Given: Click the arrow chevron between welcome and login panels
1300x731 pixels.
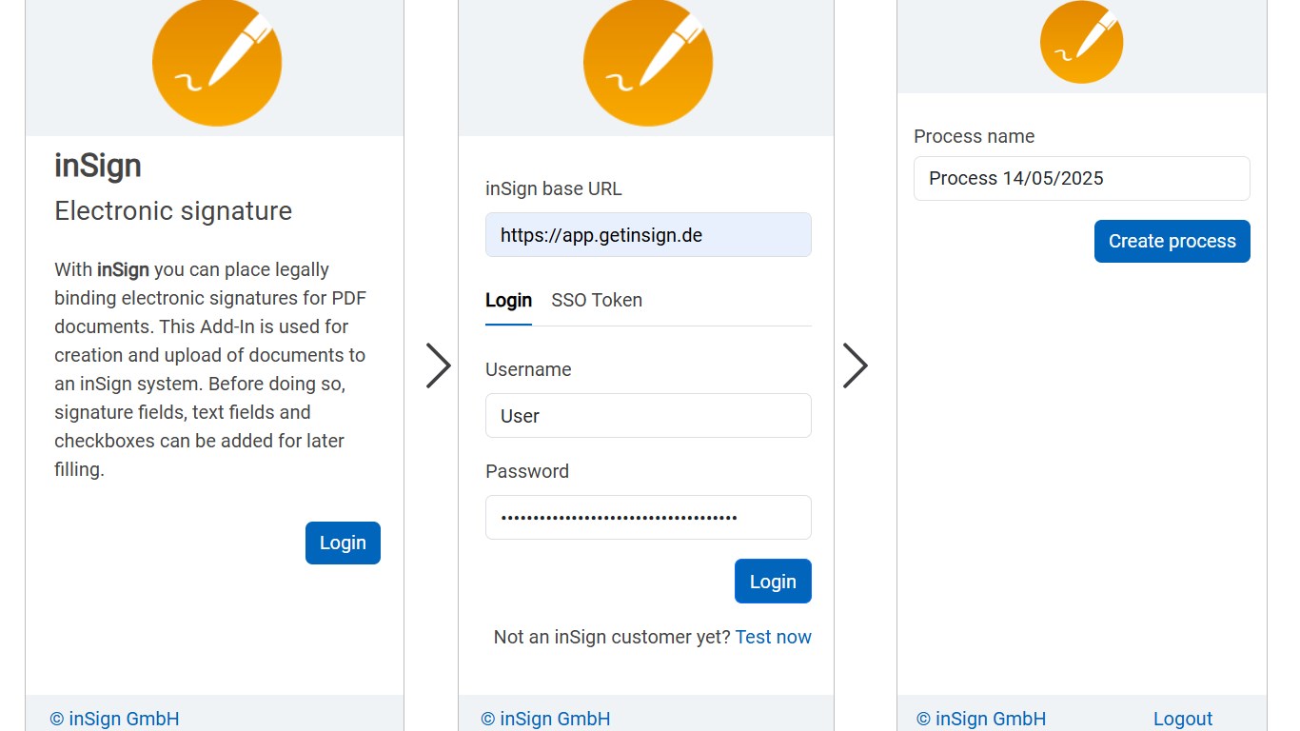Looking at the screenshot, I should (x=438, y=365).
